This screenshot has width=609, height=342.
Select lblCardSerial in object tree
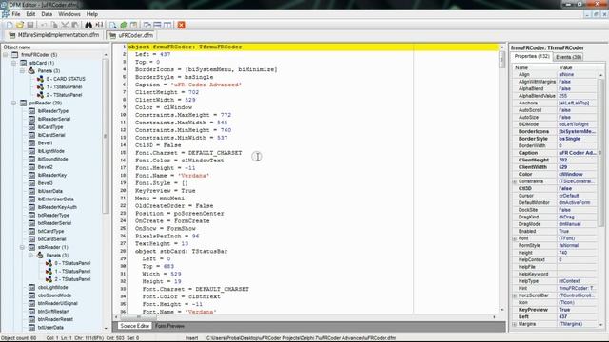(51, 135)
